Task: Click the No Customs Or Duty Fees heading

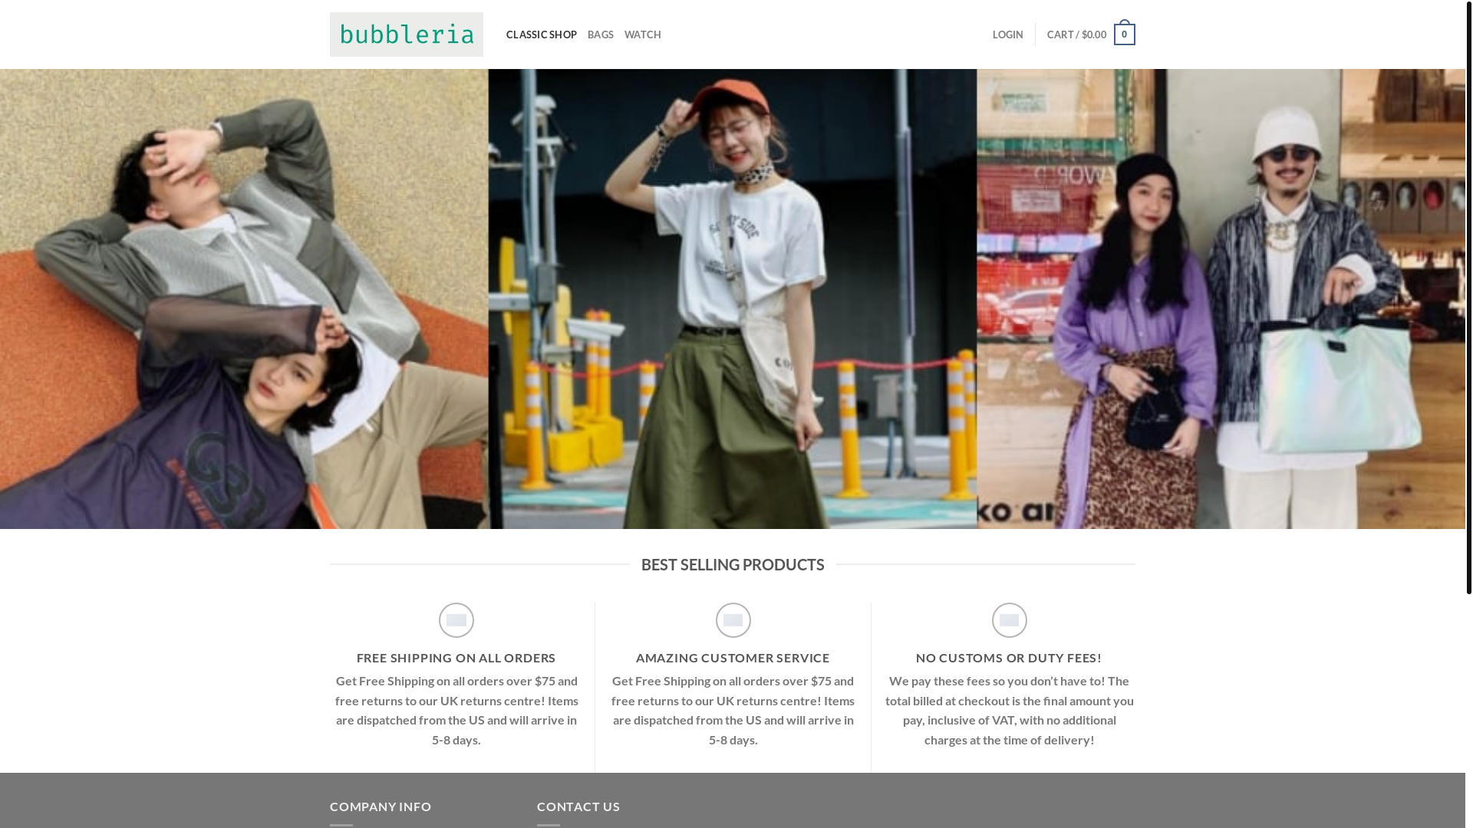Action: pos(1008,658)
